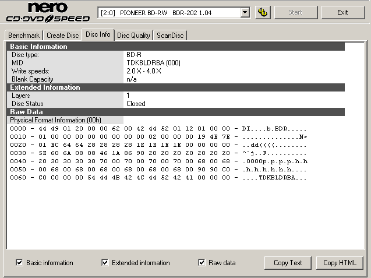Click the Physical Format Information (00h) label

55,120
